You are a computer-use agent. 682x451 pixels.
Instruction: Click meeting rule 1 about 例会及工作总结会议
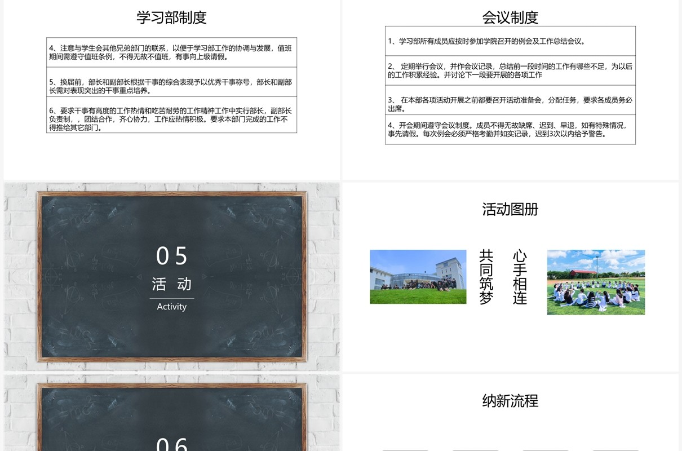click(510, 41)
